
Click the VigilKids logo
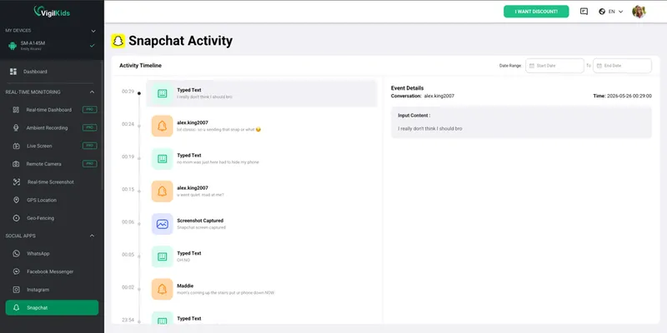pos(52,12)
